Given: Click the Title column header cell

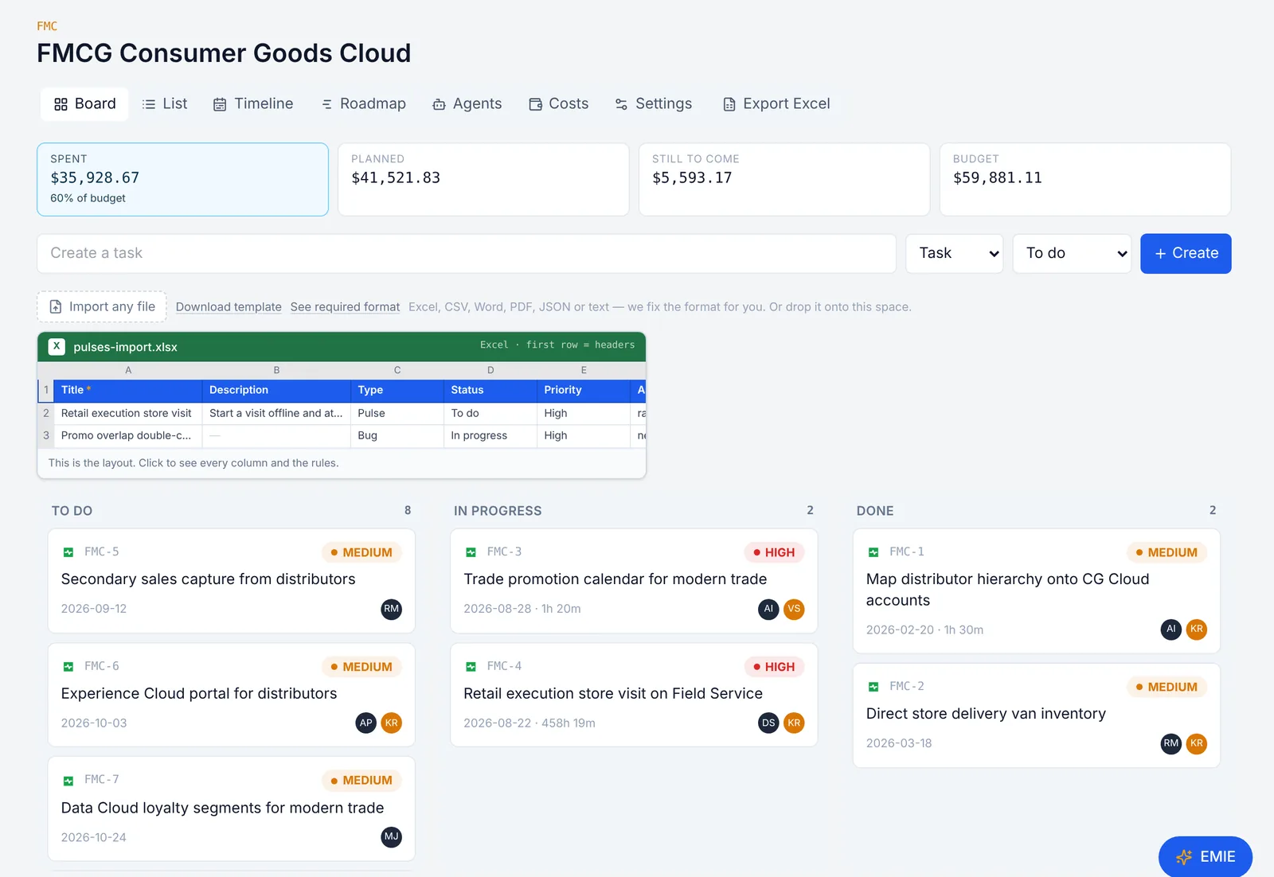Looking at the screenshot, I should pyautogui.click(x=127, y=390).
